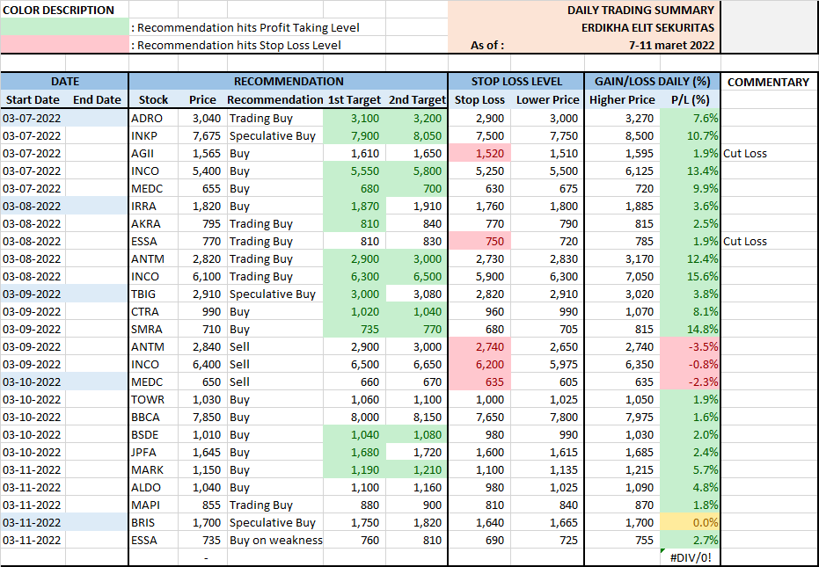Click the green Profit Taking legend swatch
The width and height of the screenshot is (819, 567).
tap(64, 27)
